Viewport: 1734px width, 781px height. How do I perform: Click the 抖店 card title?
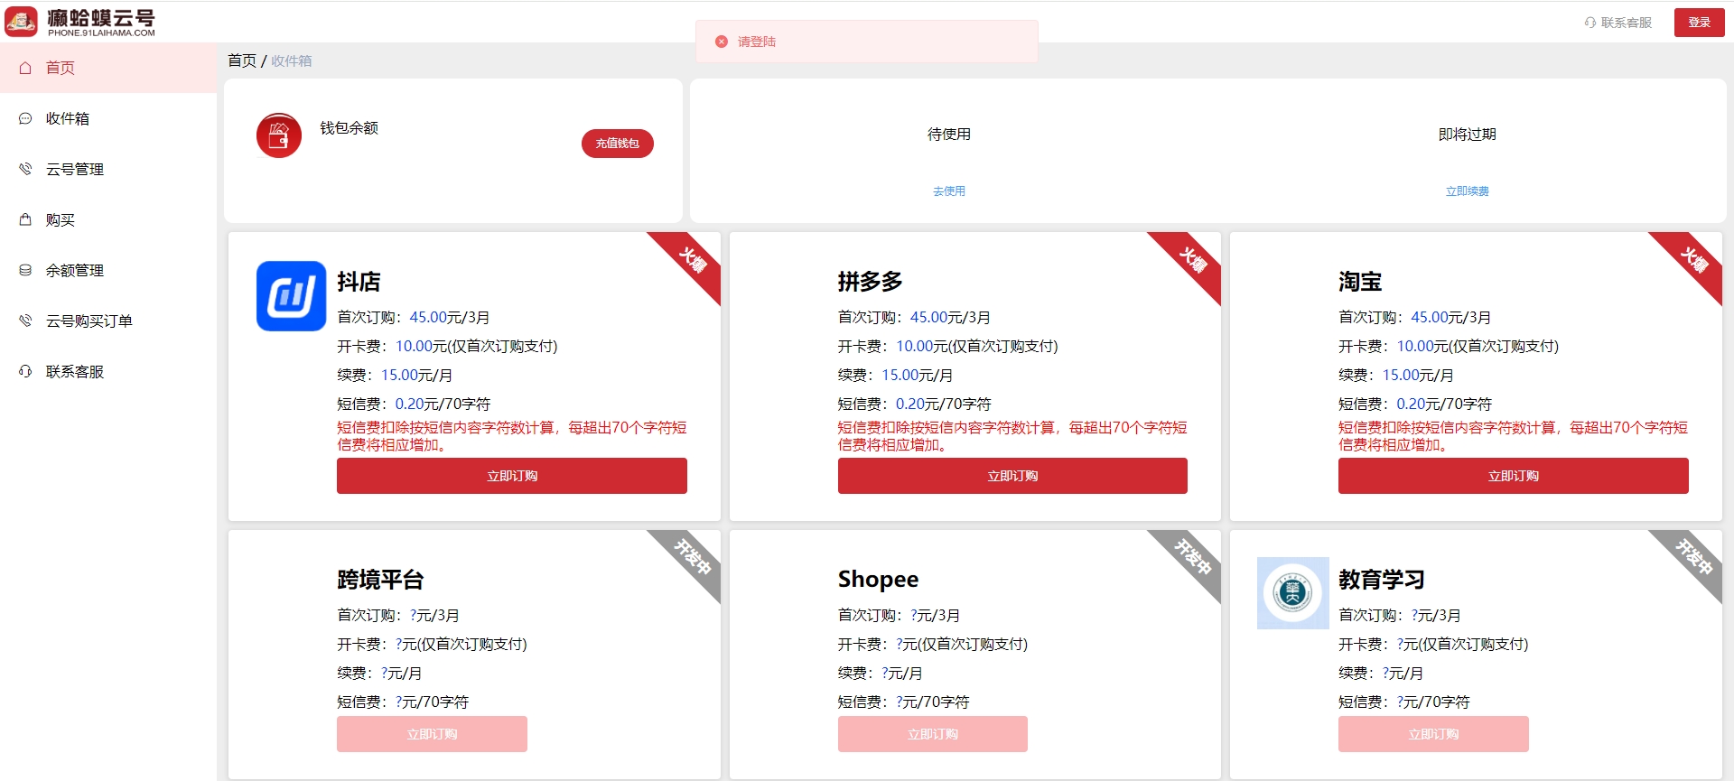pos(359,282)
